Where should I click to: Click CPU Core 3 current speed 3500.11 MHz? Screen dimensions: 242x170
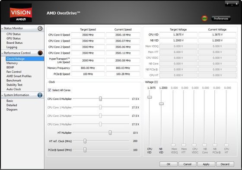123,53
